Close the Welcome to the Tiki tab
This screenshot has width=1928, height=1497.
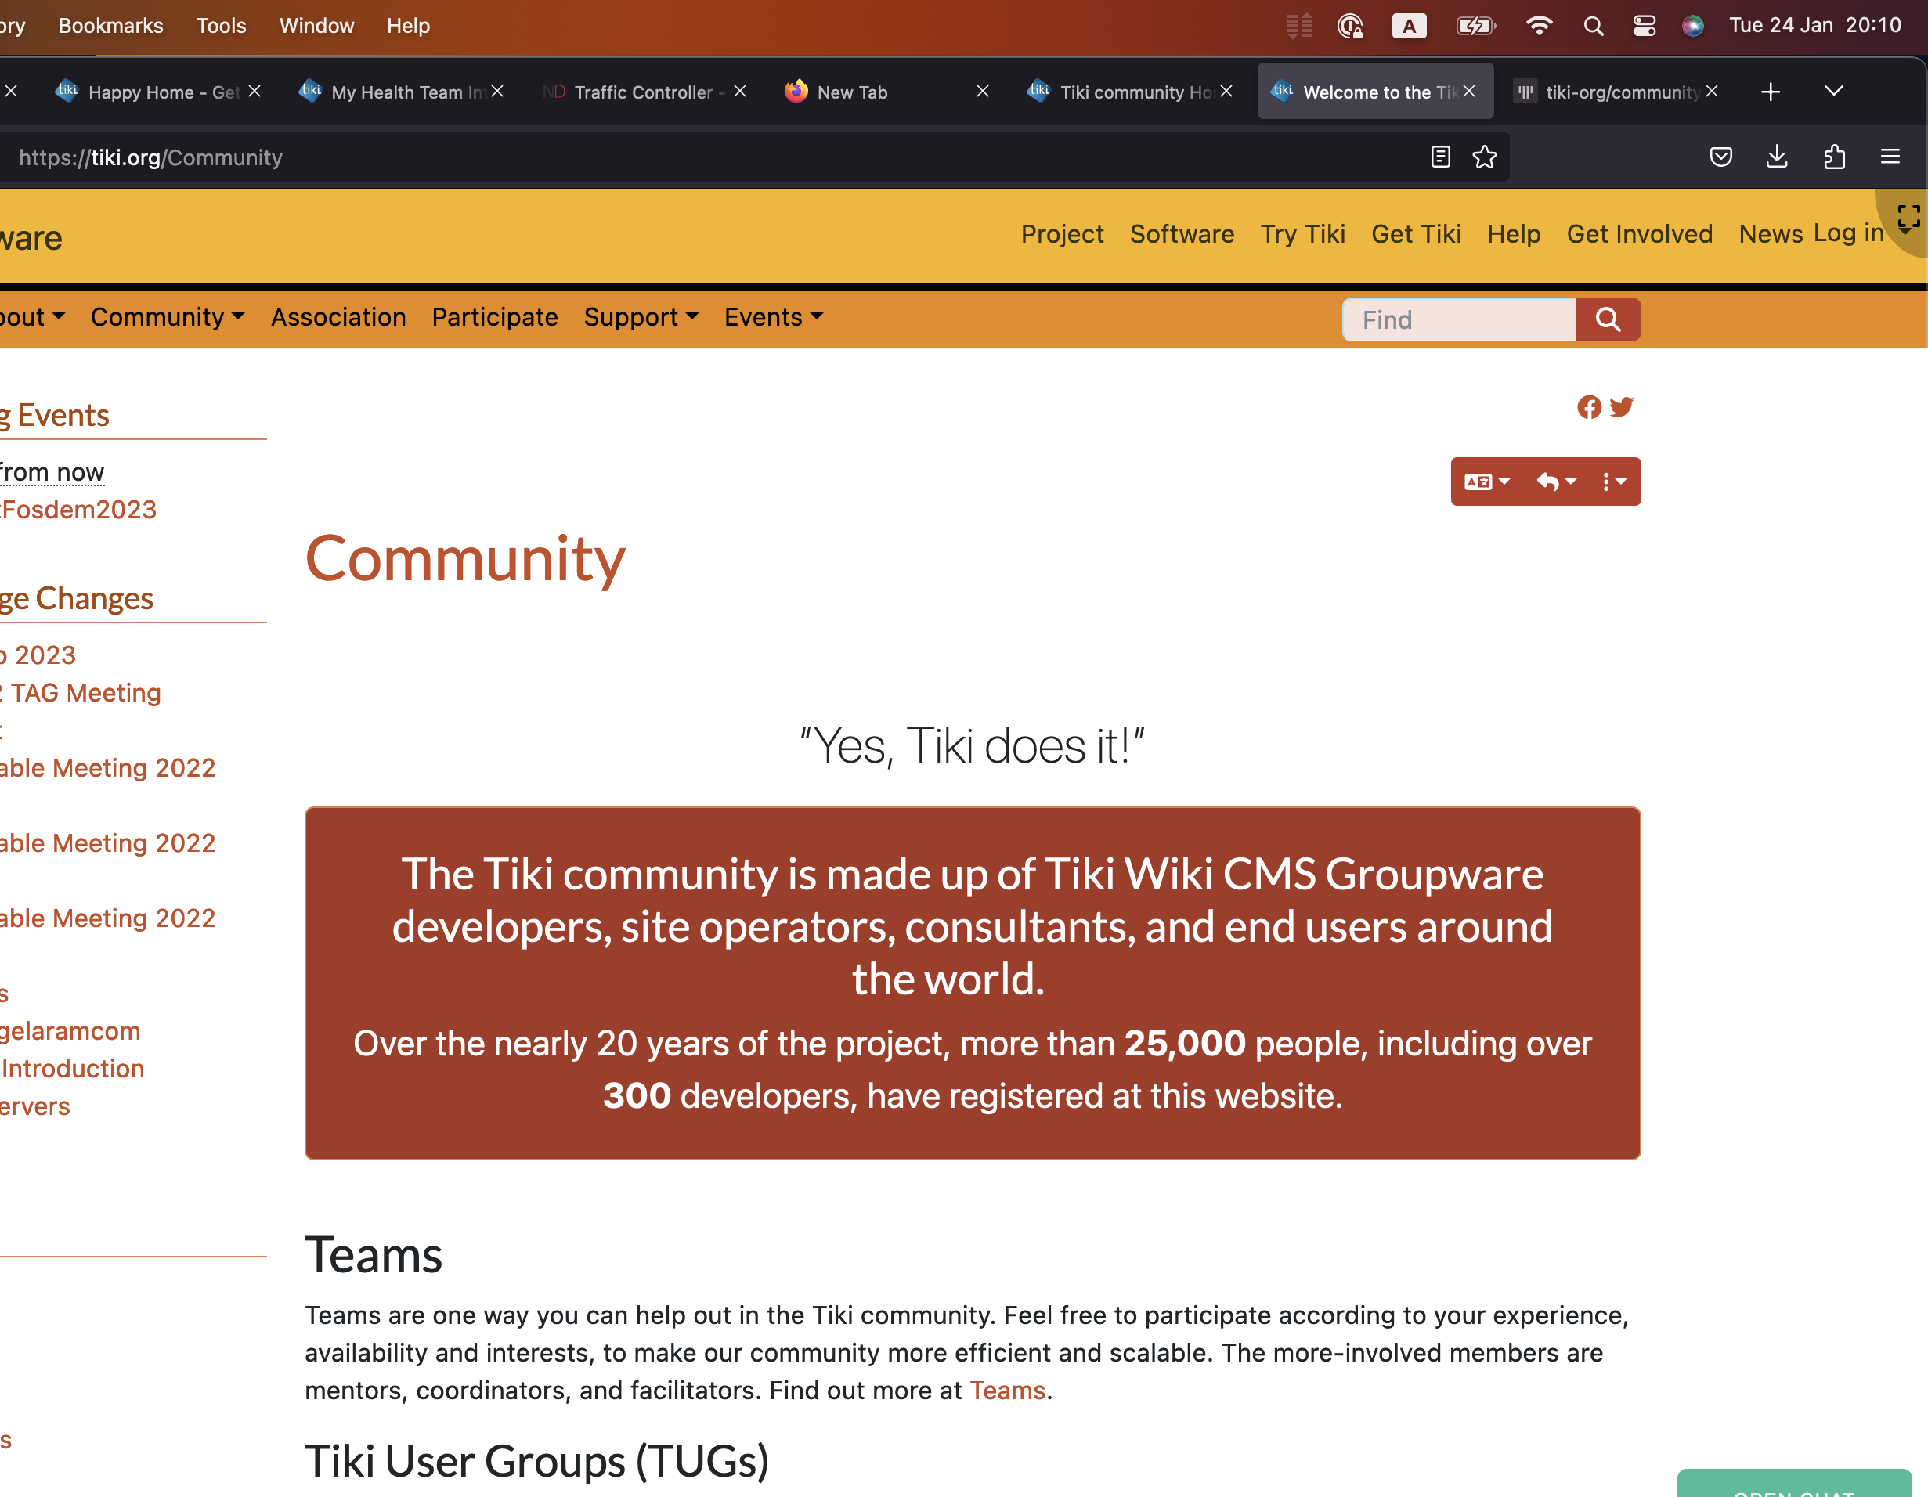1469,91
